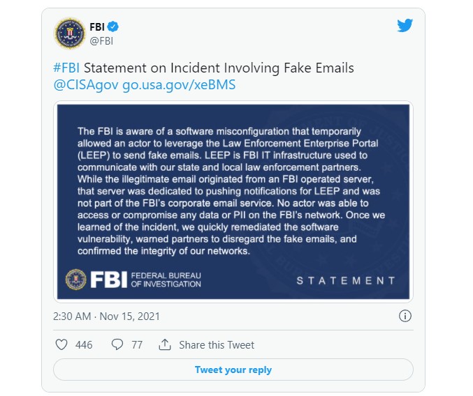Viewport: 473px width, 396px height.
Task: Click the reply speech bubble icon
Action: 117,344
